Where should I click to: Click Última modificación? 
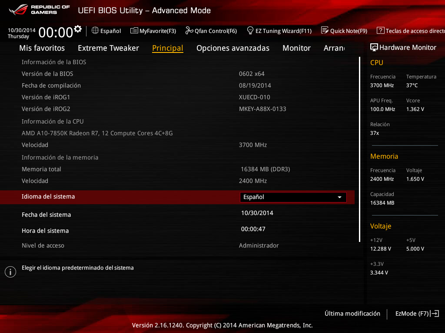coord(352,313)
